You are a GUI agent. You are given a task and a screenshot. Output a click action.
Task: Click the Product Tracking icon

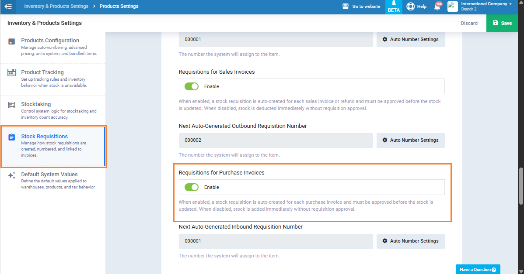[x=12, y=72]
